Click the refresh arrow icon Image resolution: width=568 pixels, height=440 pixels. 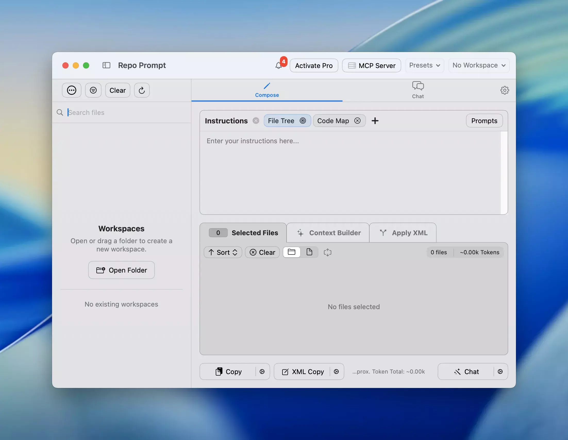[142, 90]
